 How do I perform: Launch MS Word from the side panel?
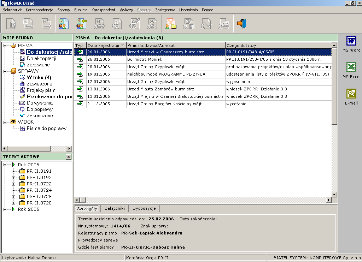click(351, 44)
